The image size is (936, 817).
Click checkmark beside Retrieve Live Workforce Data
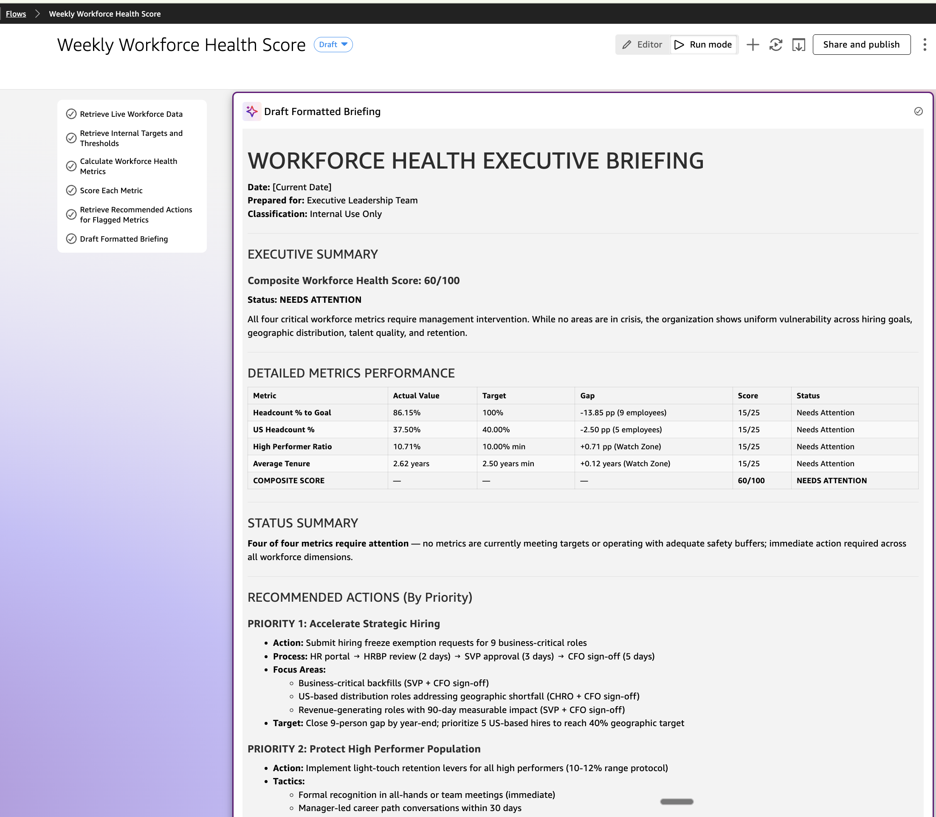(x=71, y=114)
